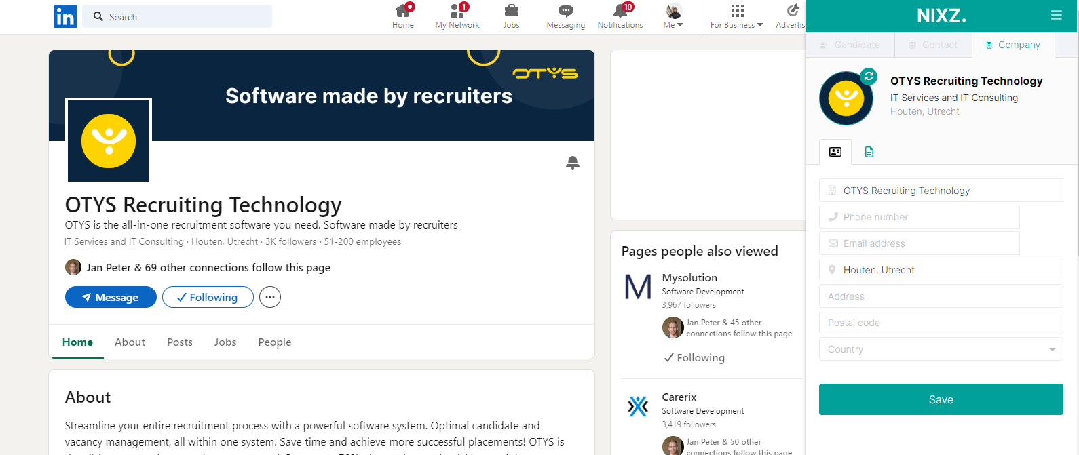Select the Home tab on company page
Image resolution: width=1079 pixels, height=455 pixels.
click(x=77, y=342)
